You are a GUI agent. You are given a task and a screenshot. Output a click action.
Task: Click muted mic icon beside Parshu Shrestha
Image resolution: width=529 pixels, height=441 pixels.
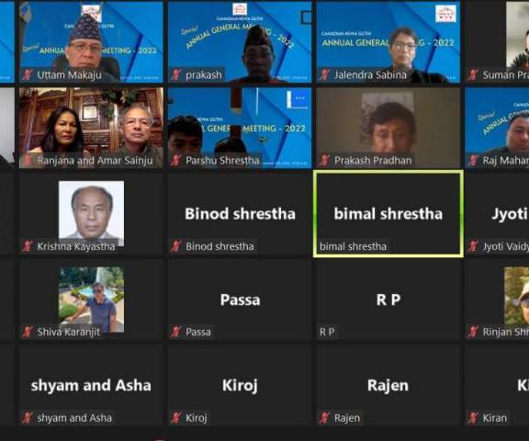(x=176, y=160)
